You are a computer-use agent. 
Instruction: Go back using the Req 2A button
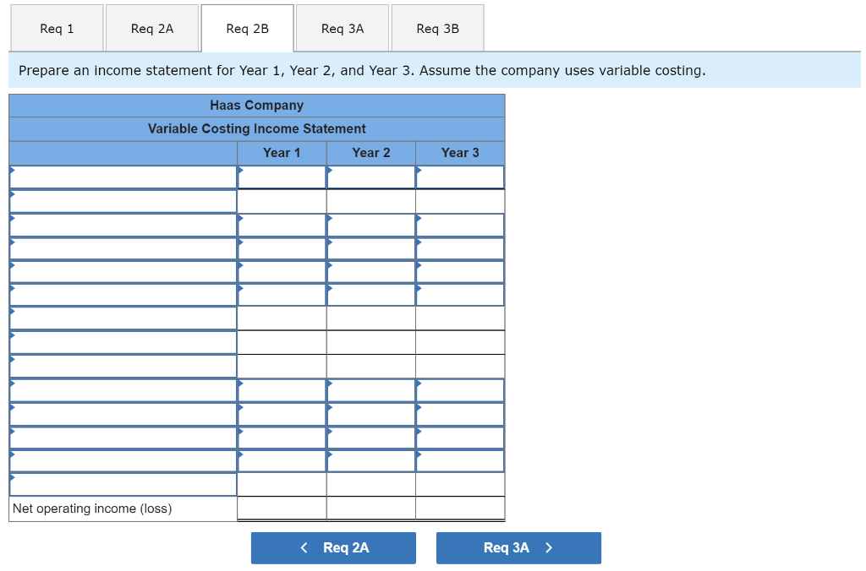[333, 547]
